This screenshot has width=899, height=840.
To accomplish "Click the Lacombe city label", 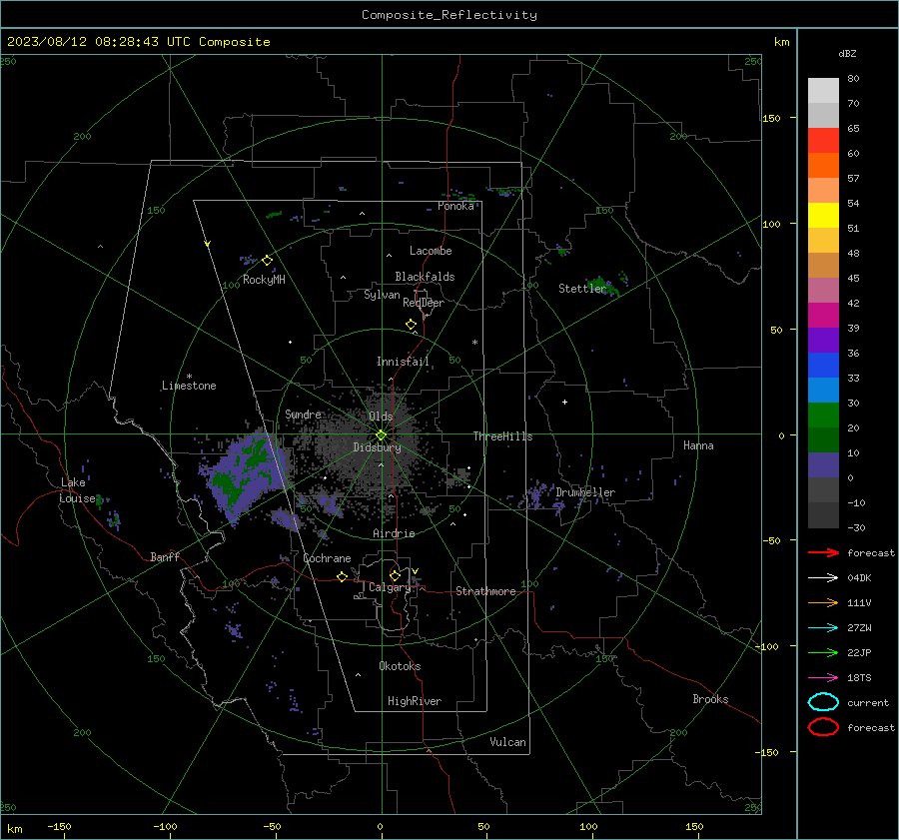I will [431, 251].
